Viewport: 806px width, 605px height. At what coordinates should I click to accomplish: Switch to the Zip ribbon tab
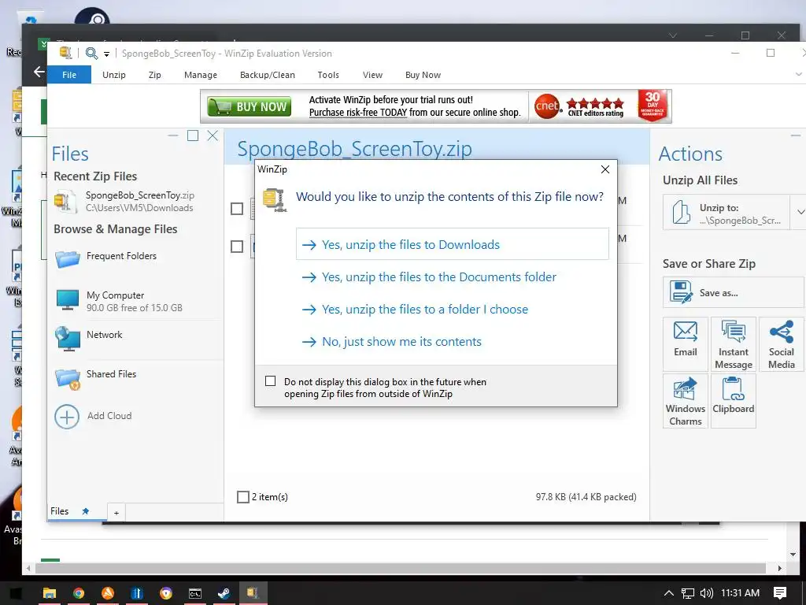(x=155, y=75)
